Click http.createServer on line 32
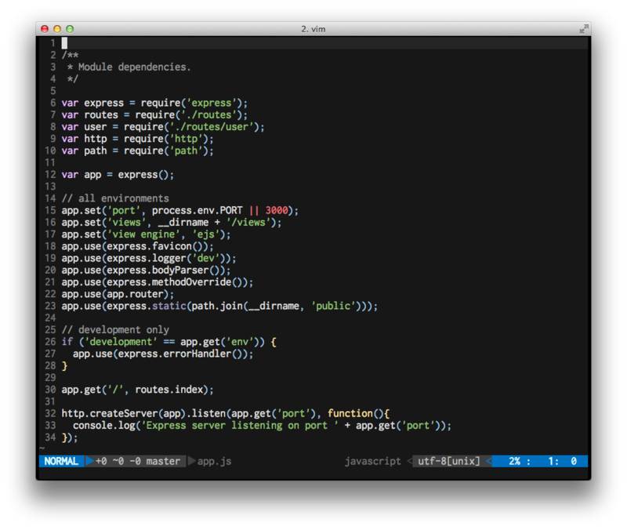This screenshot has width=627, height=530. point(110,414)
